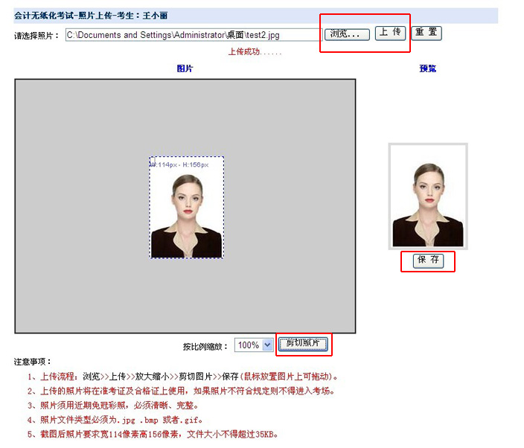524x448 pixels.
Task: Click the preview thumbnail on the right
Action: (427, 196)
